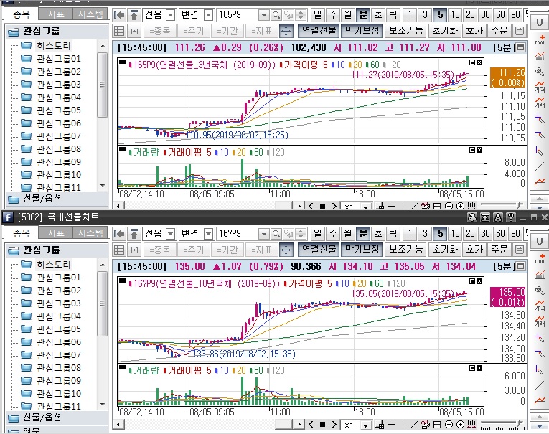Screen dimensions: 549x434
Task: Switch to 지표 tab in upper 165P9 window
Action: pos(56,14)
